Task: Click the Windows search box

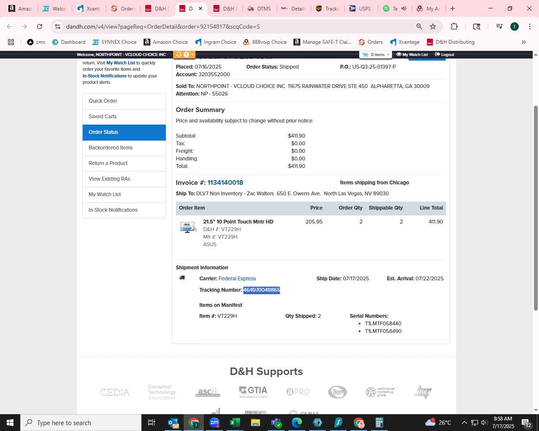Action: click(x=81, y=423)
